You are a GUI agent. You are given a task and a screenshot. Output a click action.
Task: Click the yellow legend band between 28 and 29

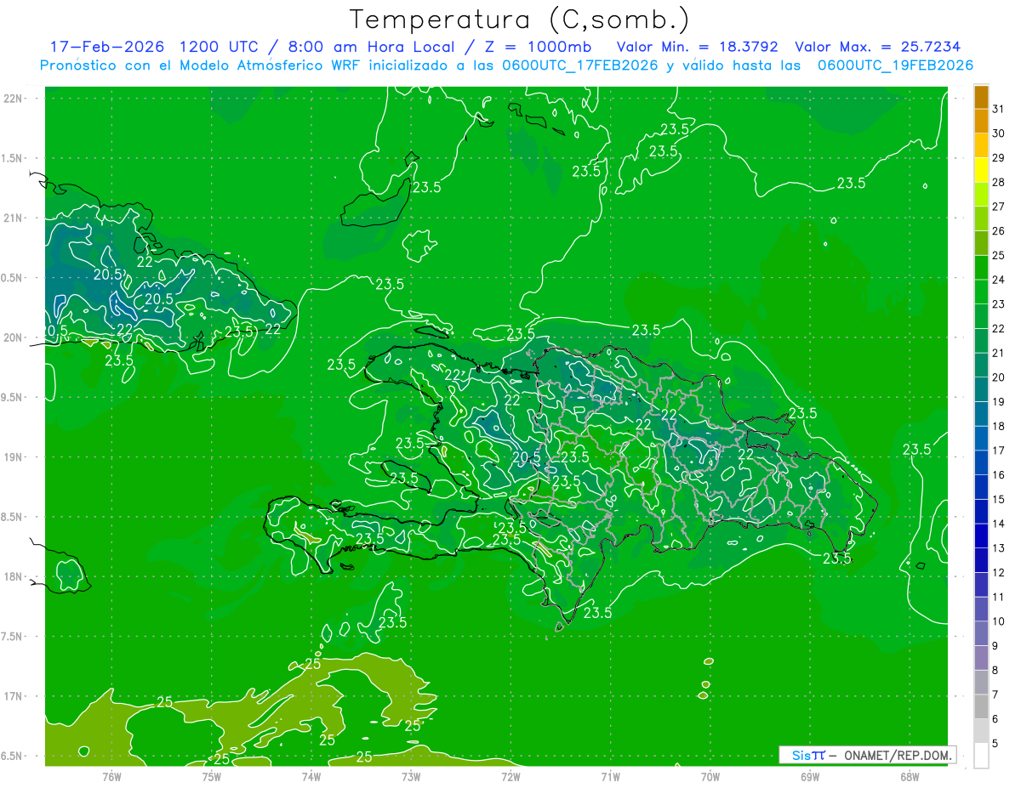981,170
